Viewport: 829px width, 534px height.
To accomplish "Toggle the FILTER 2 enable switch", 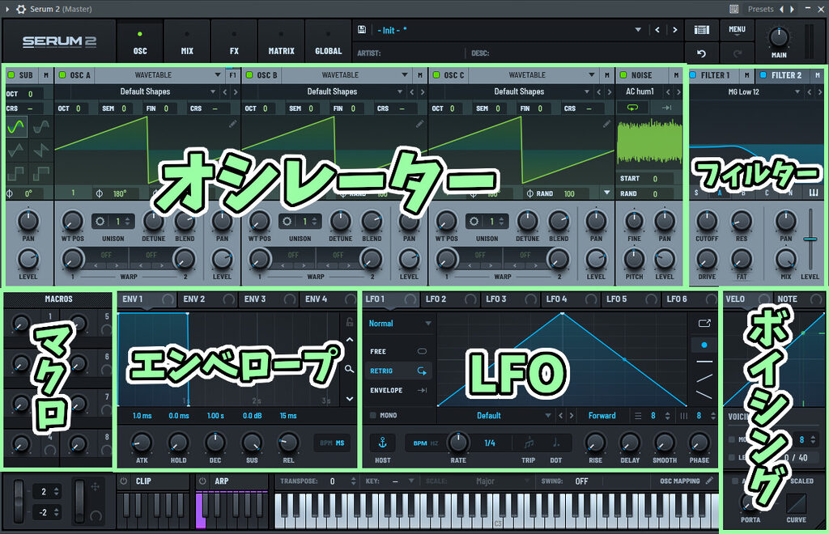I will click(x=763, y=75).
